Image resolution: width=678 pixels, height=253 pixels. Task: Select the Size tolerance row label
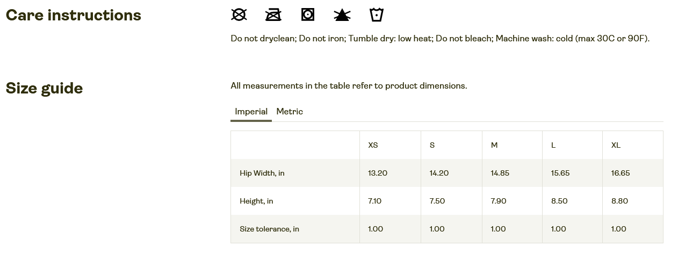(269, 229)
